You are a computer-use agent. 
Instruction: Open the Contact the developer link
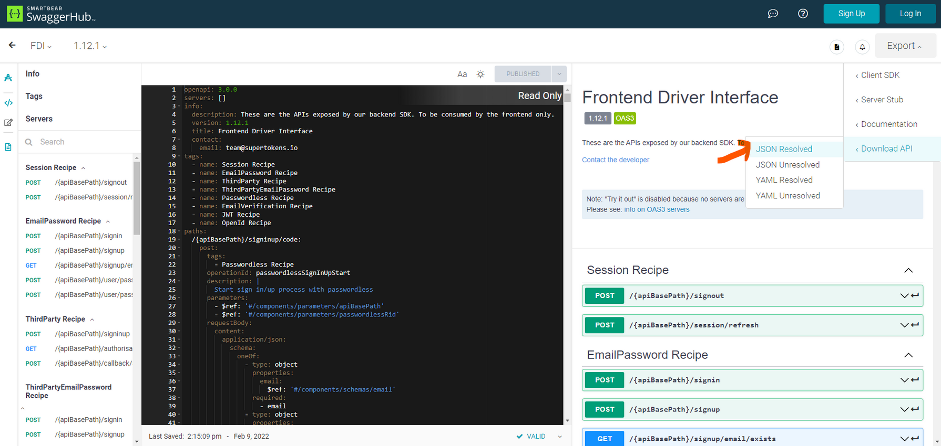tap(616, 160)
